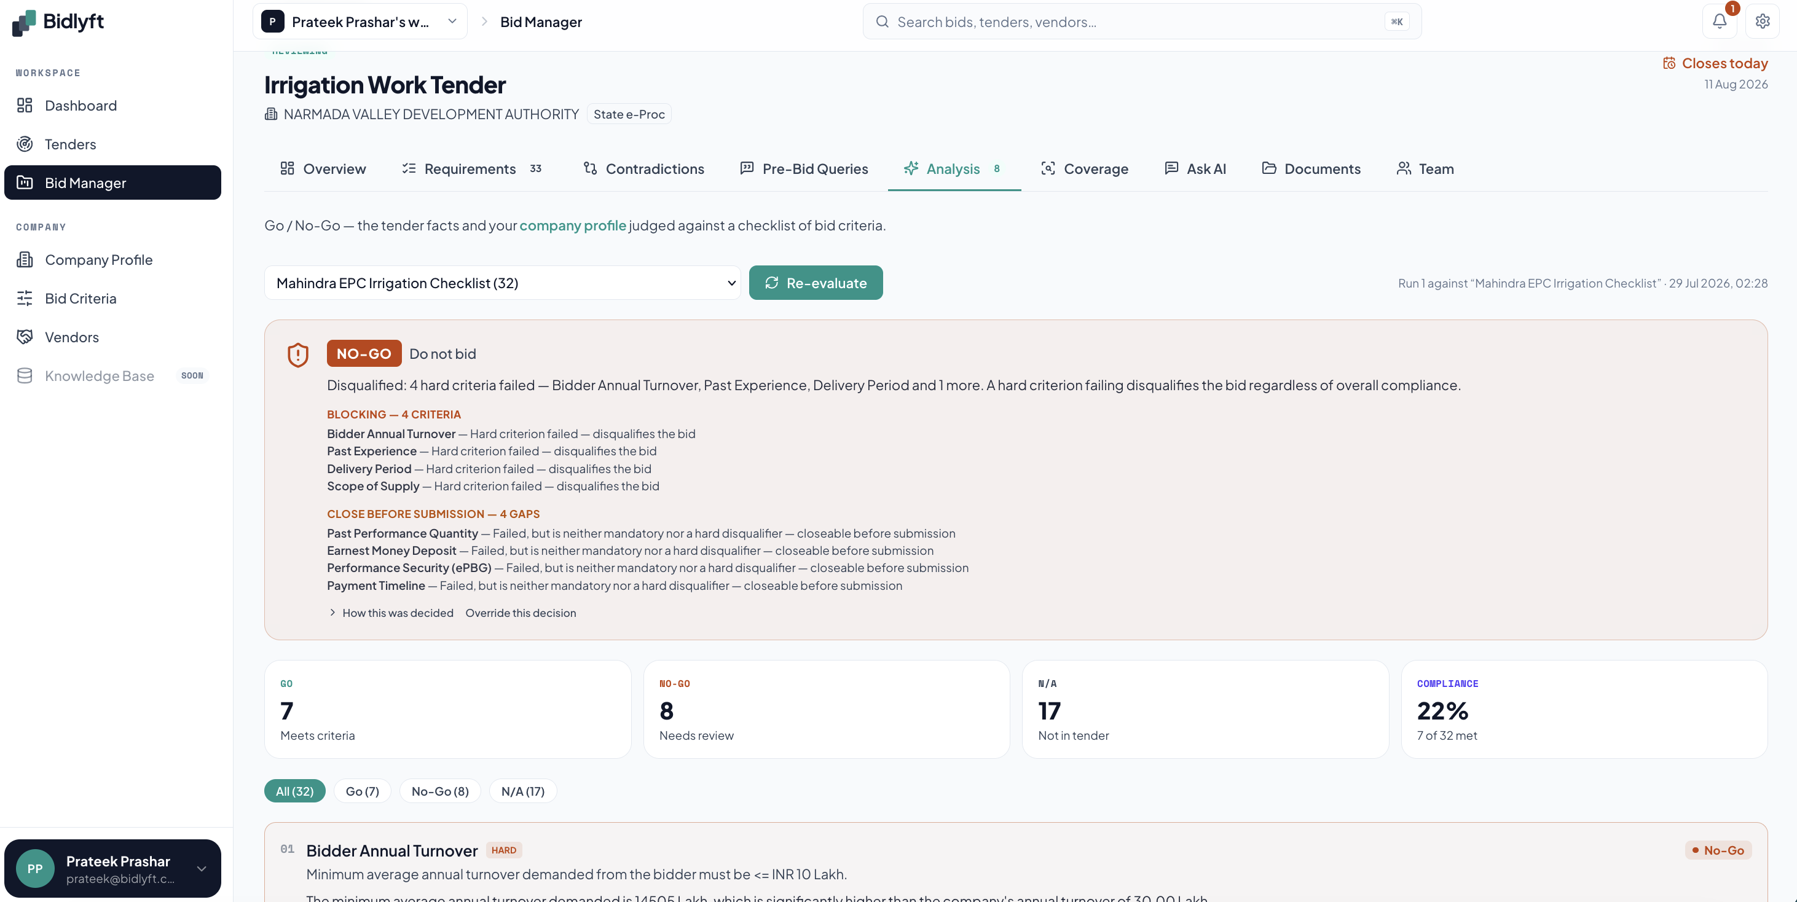The width and height of the screenshot is (1797, 902).
Task: Click the HARD tag on Bidder Annual Turnover
Action: (504, 850)
